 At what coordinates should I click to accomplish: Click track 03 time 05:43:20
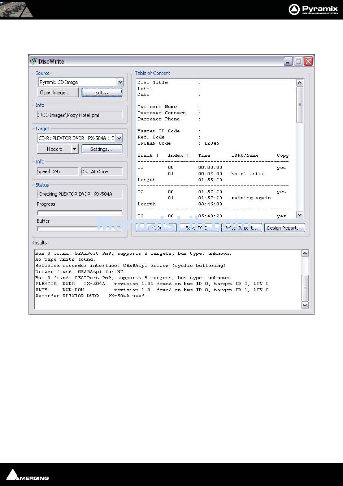click(x=210, y=216)
